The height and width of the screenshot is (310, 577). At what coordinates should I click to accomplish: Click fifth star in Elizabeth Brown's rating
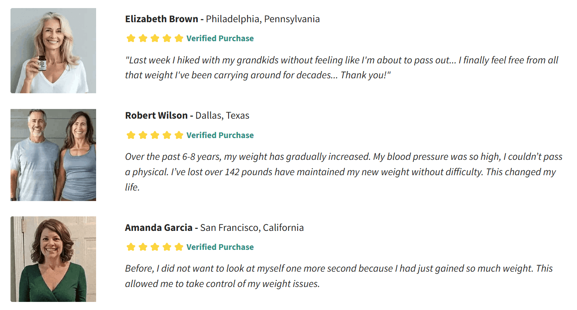tap(179, 39)
